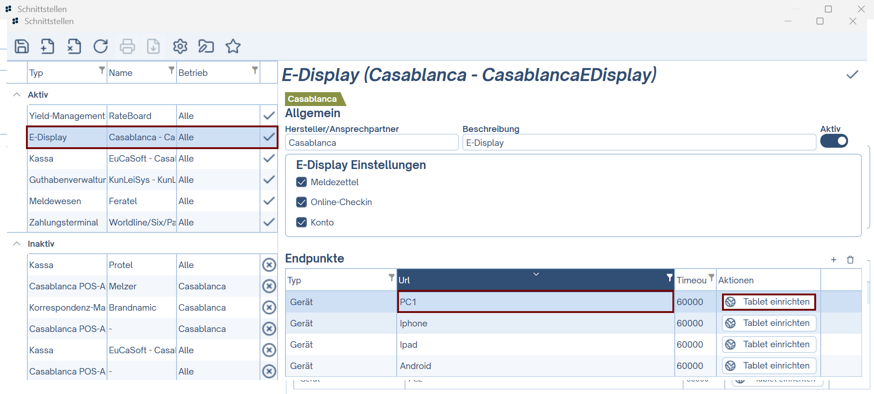Viewport: 874px width, 394px height.
Task: Click Tablet einrichten for Iphone
Action: (x=769, y=323)
